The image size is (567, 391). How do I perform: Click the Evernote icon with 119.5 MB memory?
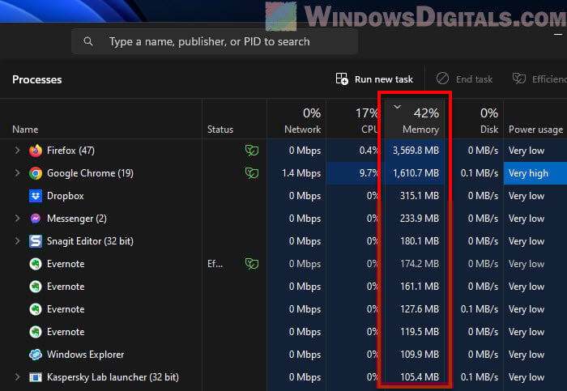(x=36, y=332)
